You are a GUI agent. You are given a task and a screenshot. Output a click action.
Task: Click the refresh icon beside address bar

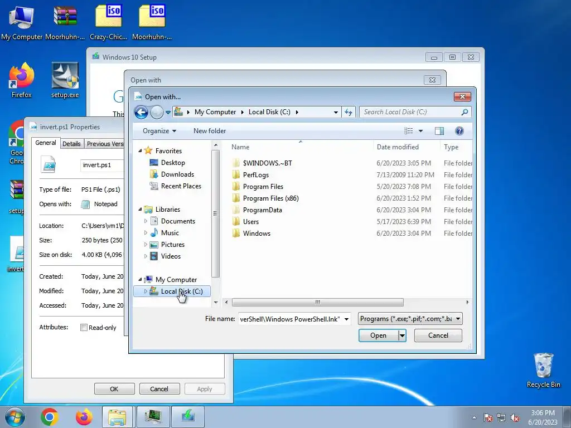pos(349,112)
